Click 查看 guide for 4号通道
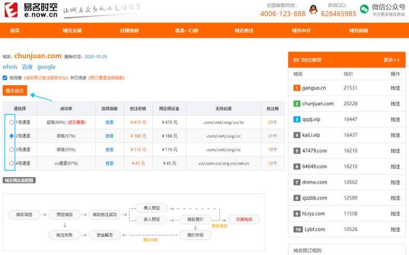This screenshot has width=409, height=255. (109, 163)
